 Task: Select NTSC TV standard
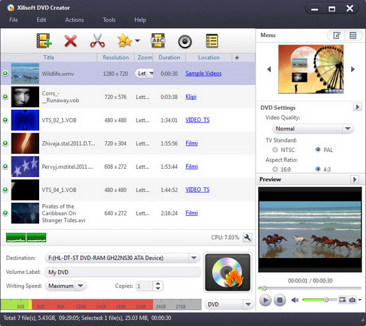pos(275,150)
